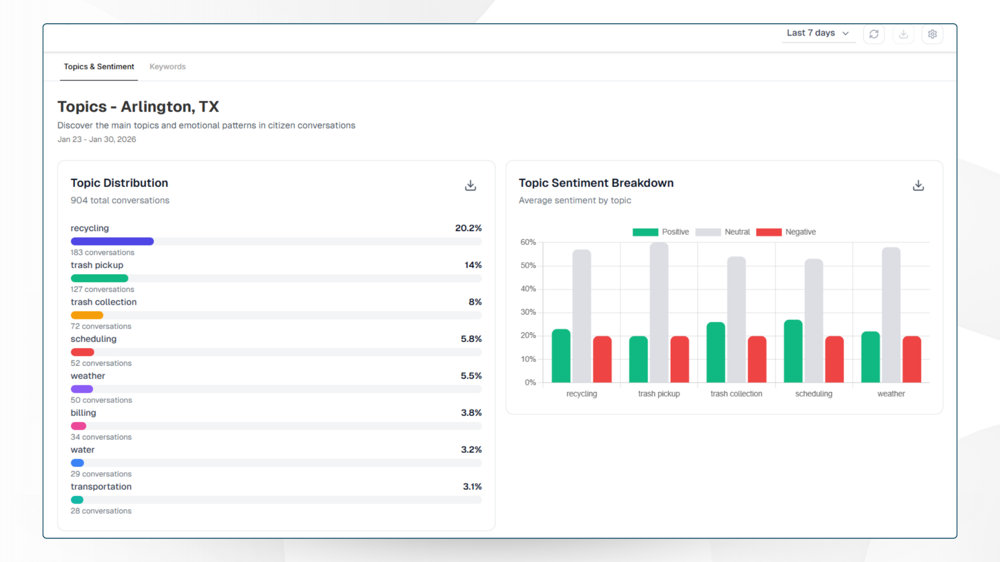Select the Topics & Sentiment tab
This screenshot has height=562, width=1000.
tap(99, 67)
